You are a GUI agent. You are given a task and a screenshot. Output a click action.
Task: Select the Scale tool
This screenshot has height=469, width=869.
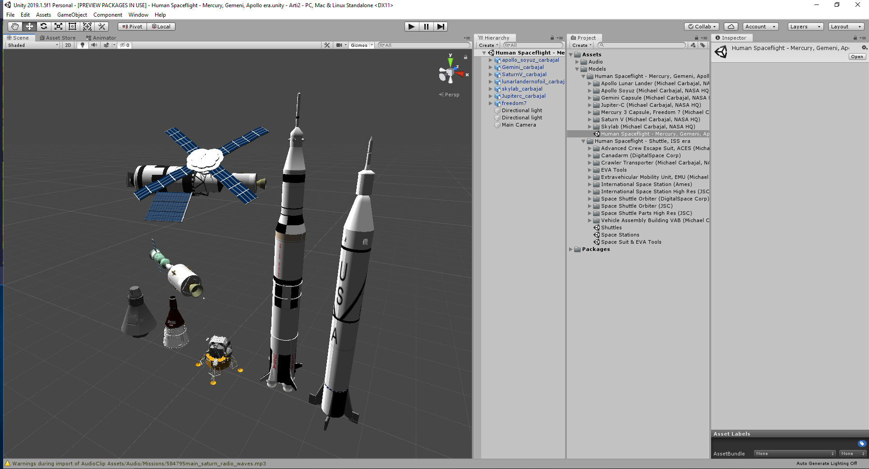[x=58, y=26]
